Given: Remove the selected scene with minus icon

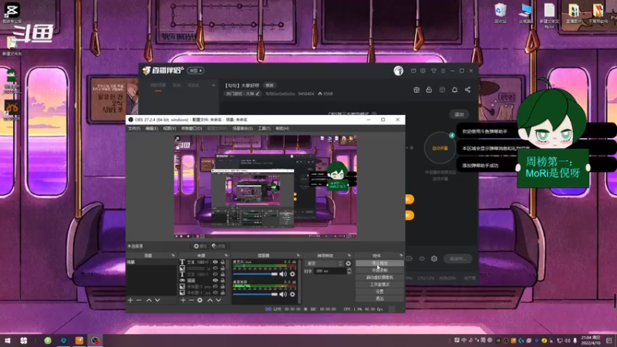Looking at the screenshot, I should [139, 300].
